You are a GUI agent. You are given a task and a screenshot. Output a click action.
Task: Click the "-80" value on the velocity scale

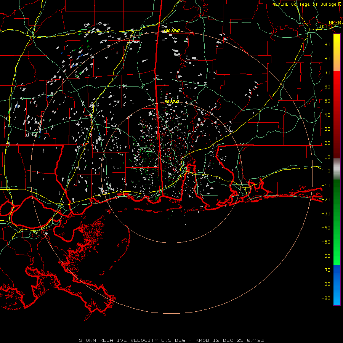coord(326,284)
